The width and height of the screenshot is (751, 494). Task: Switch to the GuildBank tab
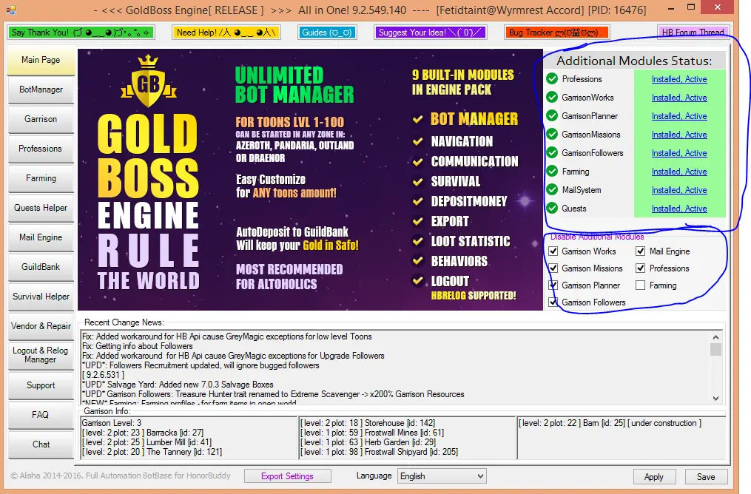point(41,267)
